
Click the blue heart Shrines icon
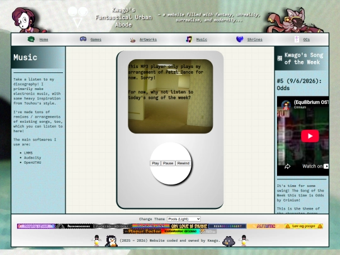240,39
